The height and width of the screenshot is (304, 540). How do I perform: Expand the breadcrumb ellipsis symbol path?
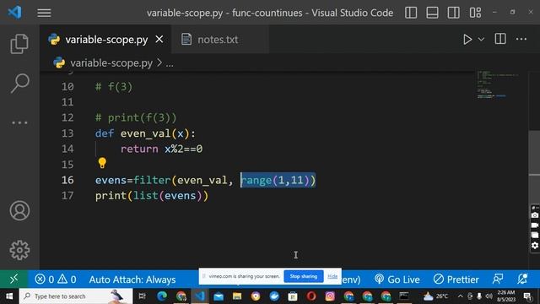pyautogui.click(x=170, y=63)
